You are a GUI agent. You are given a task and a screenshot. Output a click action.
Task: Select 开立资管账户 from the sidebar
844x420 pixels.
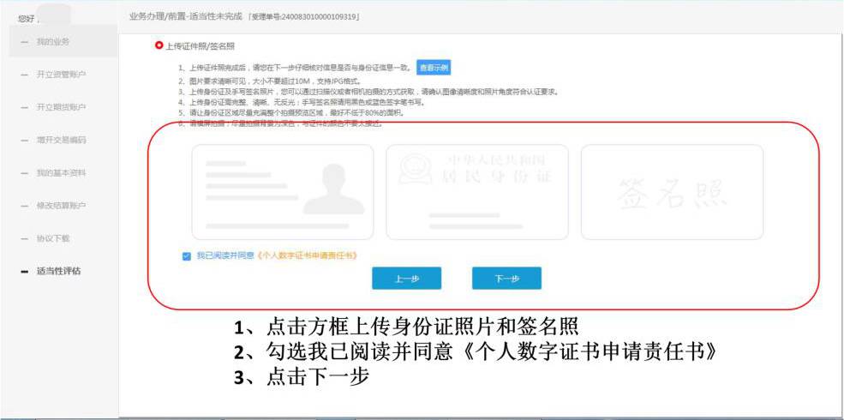[x=61, y=75]
